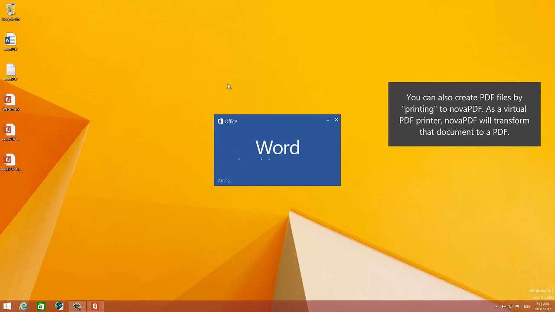Select the novaPDF Word document icon
The width and height of the screenshot is (555, 312).
tap(11, 40)
